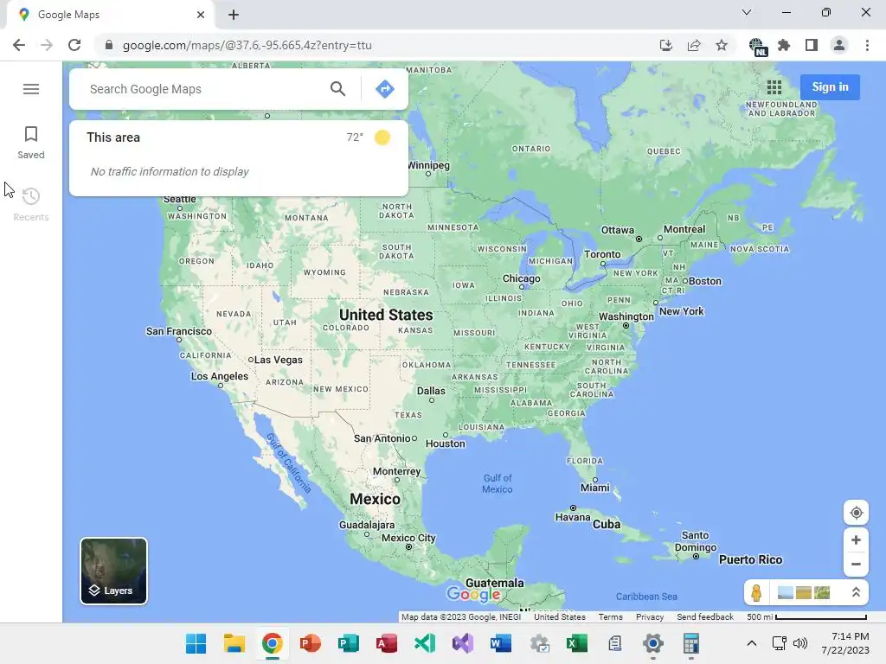Image resolution: width=886 pixels, height=664 pixels.
Task: Open a new browser tab
Action: [234, 15]
